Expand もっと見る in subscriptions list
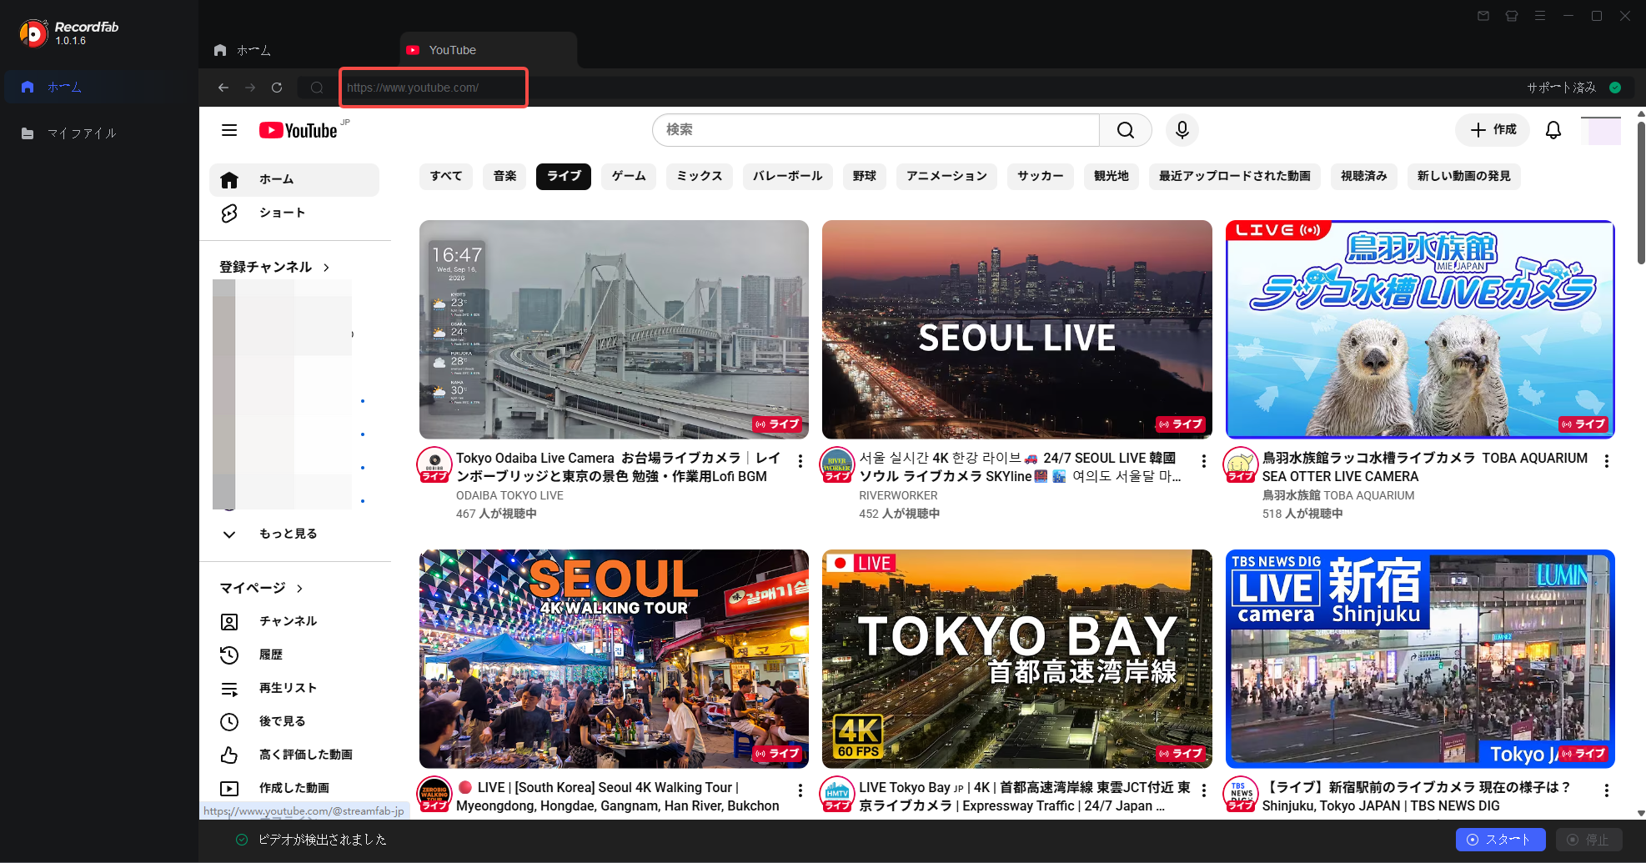The height and width of the screenshot is (863, 1646). coord(294,534)
